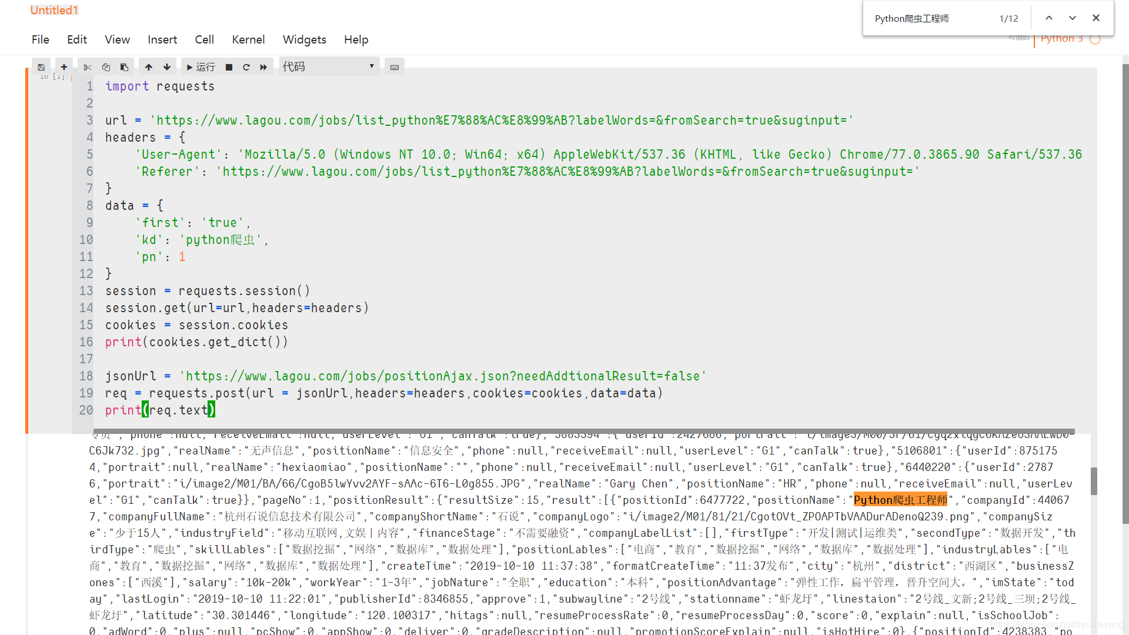Click print(req.text) on line 20

161,410
